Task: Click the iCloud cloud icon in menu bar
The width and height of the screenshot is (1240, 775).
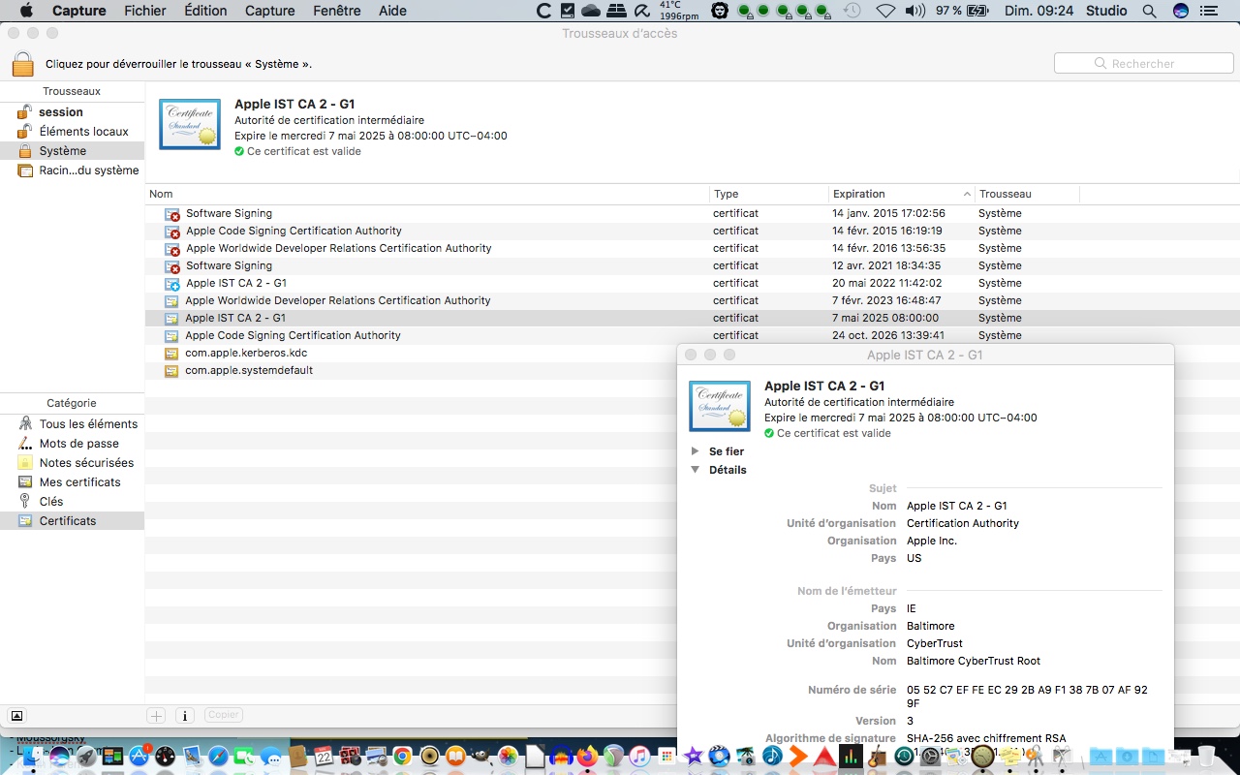Action: point(591,11)
